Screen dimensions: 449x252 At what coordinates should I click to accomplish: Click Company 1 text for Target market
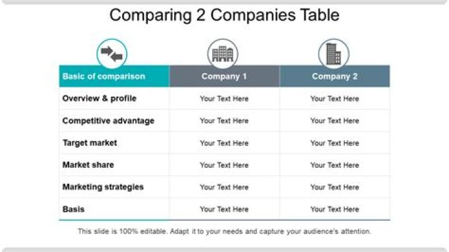click(224, 143)
